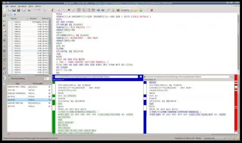Click the G0 Z2000 line in editor
The height and width of the screenshot is (143, 242).
pos(62,67)
